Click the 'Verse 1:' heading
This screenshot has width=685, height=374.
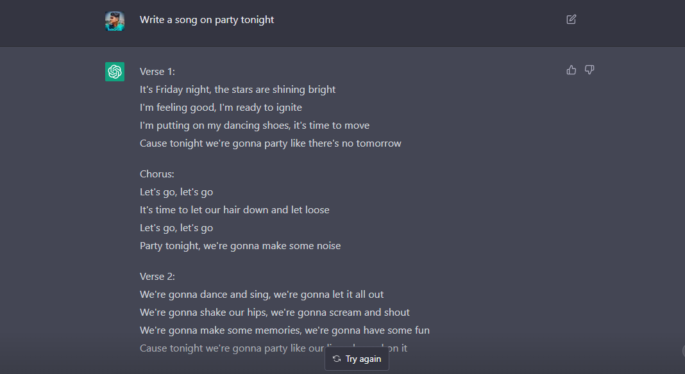click(157, 72)
